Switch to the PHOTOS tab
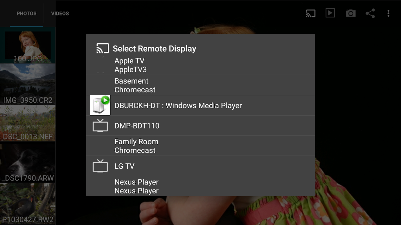The width and height of the screenshot is (401, 225). (x=27, y=13)
